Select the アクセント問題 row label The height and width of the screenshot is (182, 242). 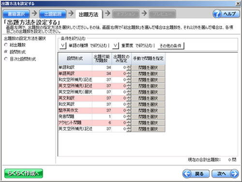[70, 122]
